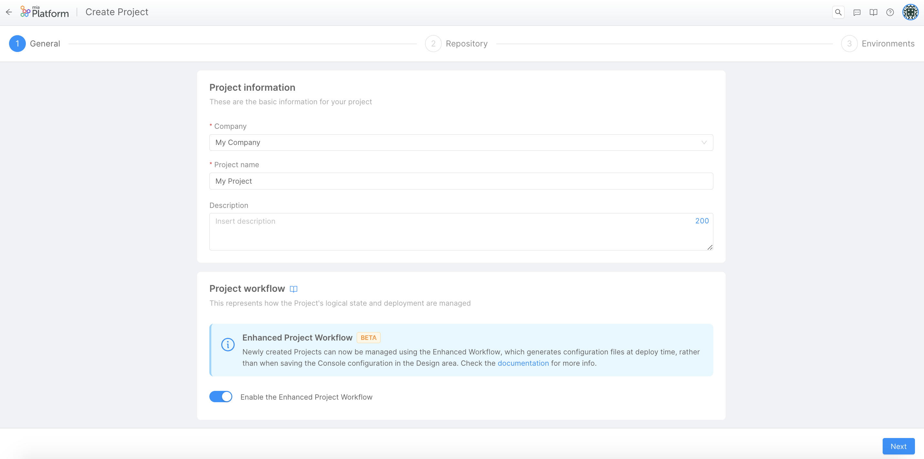Open the Project workflow documentation book icon
The width and height of the screenshot is (924, 459).
[293, 289]
